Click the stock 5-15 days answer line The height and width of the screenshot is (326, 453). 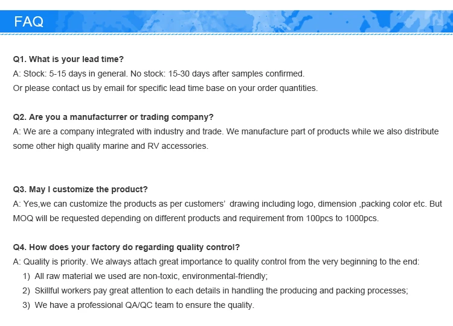click(x=158, y=74)
